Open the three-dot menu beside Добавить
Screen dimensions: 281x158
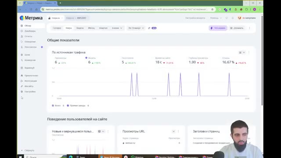pos(249,28)
